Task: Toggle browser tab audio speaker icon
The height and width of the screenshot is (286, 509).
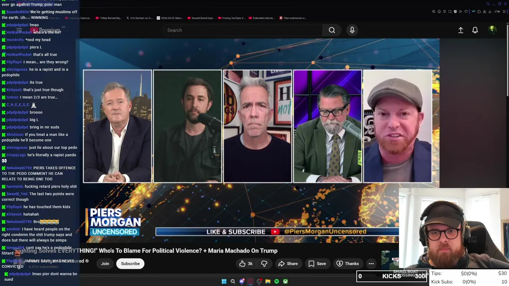Action: 474,12
